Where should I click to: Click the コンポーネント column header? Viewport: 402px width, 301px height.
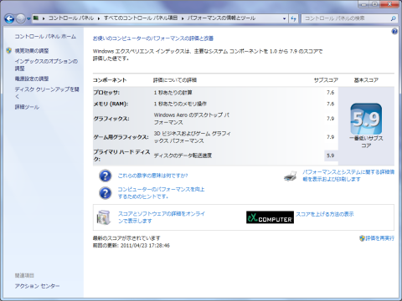(x=110, y=80)
